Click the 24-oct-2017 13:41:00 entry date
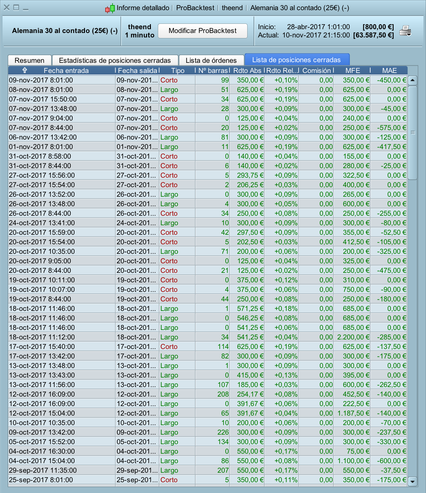The width and height of the screenshot is (426, 493). 42,223
